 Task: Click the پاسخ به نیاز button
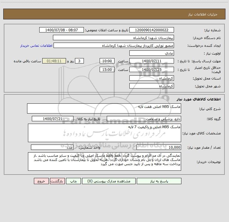[x=159, y=181]
